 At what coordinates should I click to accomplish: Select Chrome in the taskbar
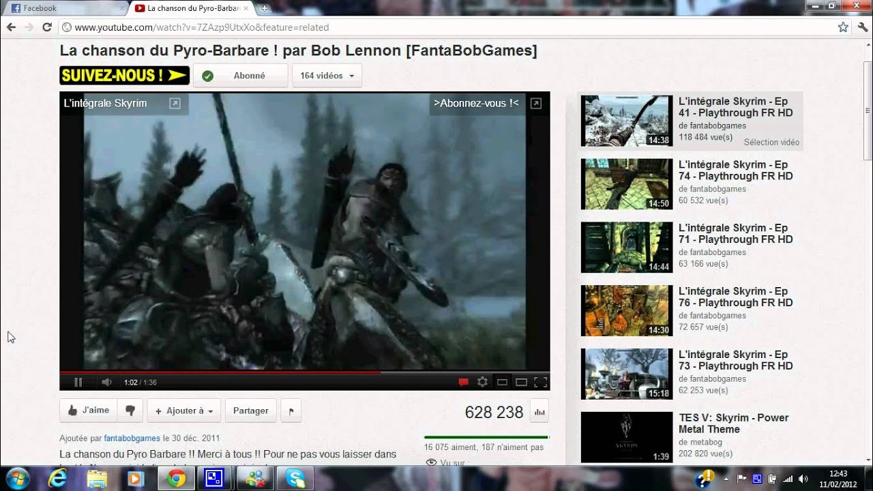click(x=176, y=479)
